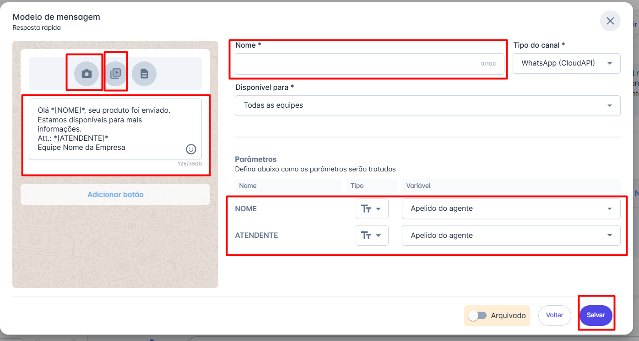Click the video media attachment icon
The image size is (639, 341).
[x=116, y=74]
